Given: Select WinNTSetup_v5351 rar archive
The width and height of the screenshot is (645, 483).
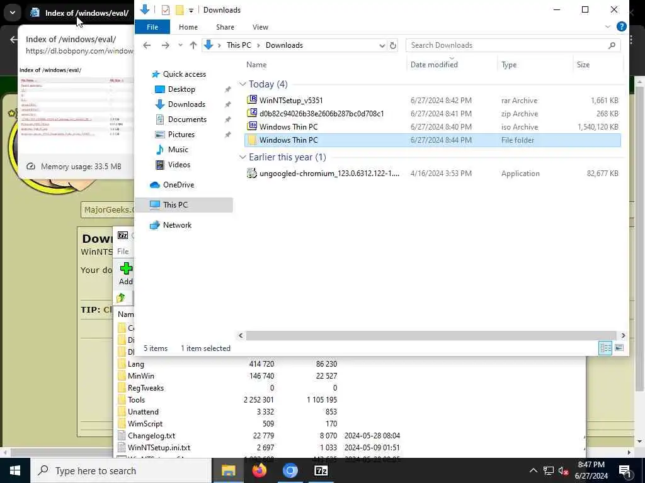Looking at the screenshot, I should click(x=432, y=100).
